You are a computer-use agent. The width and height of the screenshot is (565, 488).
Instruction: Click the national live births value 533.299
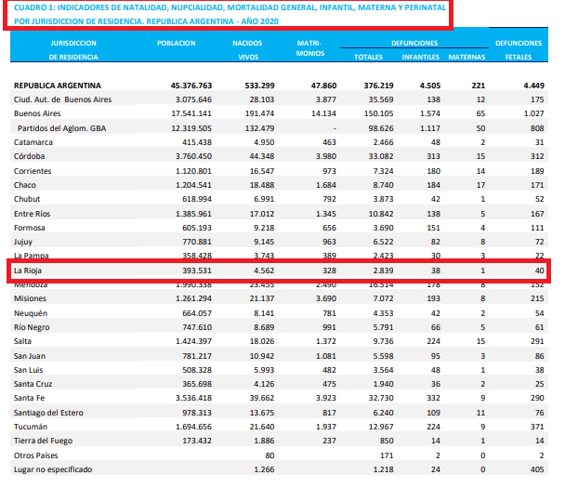pos(260,86)
